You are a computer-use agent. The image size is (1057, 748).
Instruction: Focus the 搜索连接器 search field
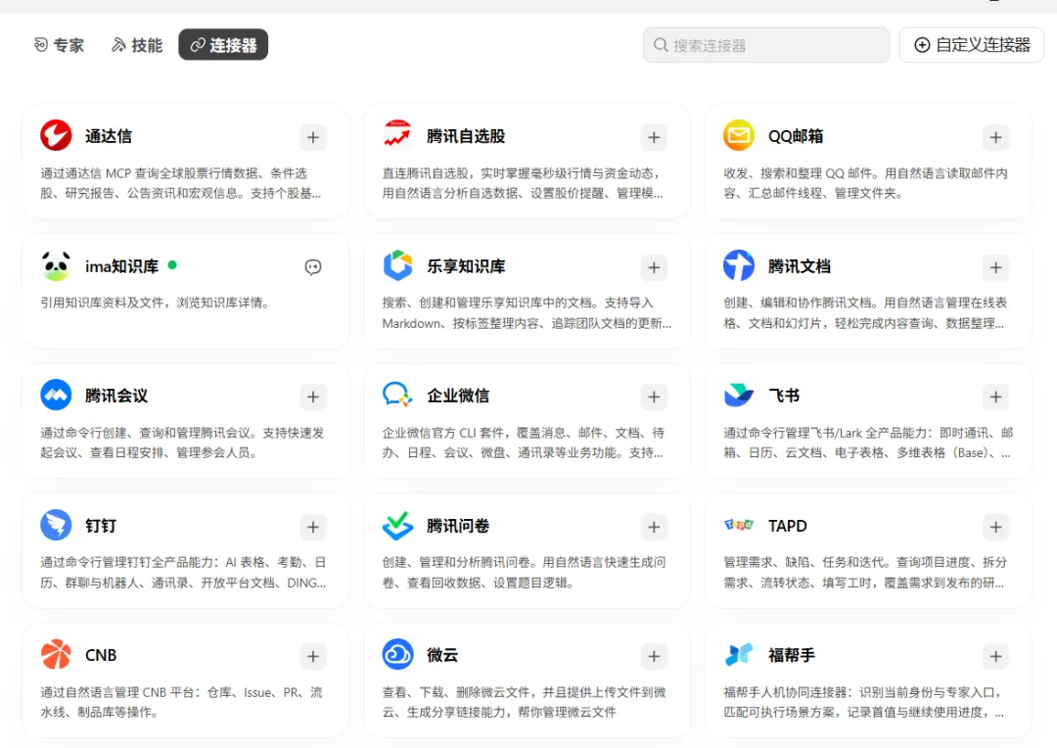tap(766, 45)
